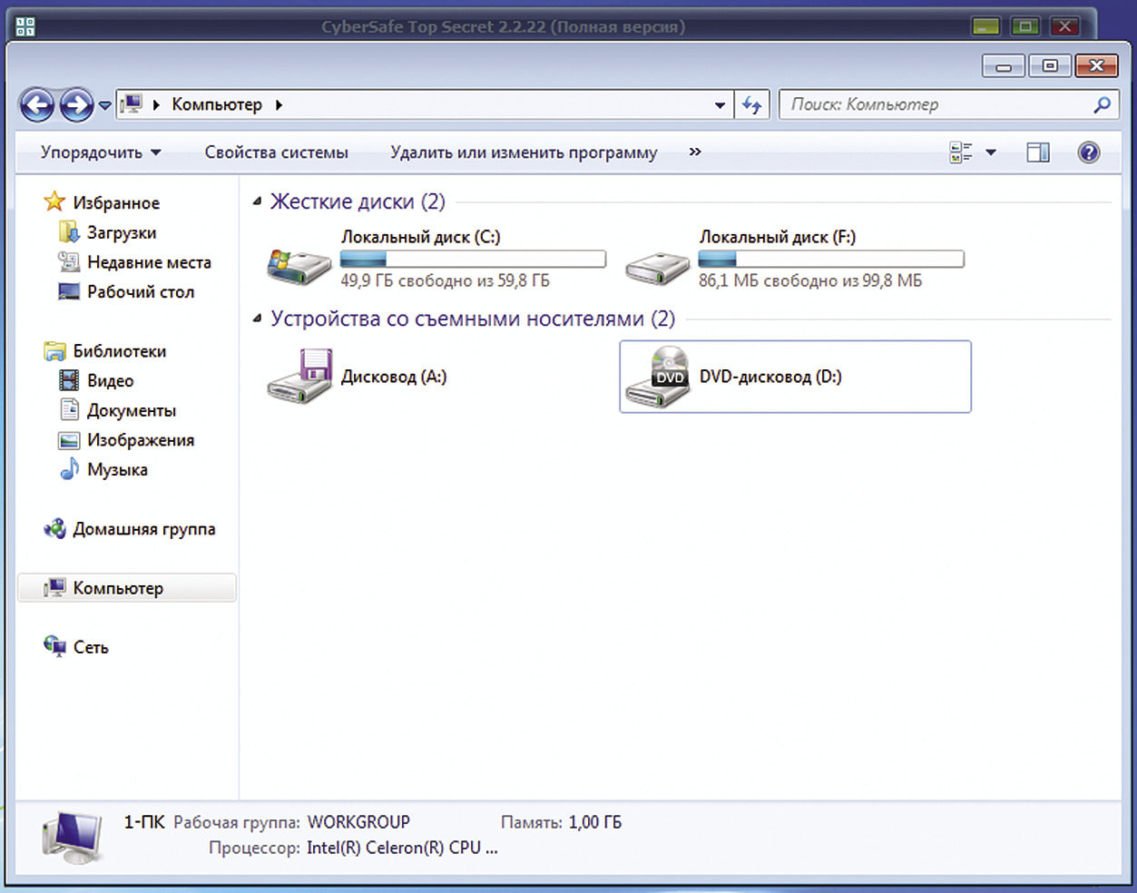Viewport: 1137px width, 893px height.
Task: Click the music note icon beside Музыка
Action: coord(69,469)
